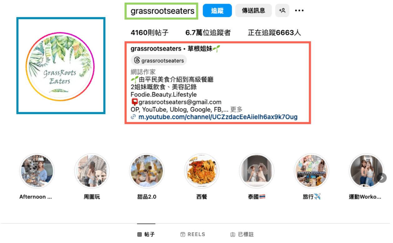View the 6.7萬位追蹤者 followers list
This screenshot has width=393, height=243.
[208, 32]
